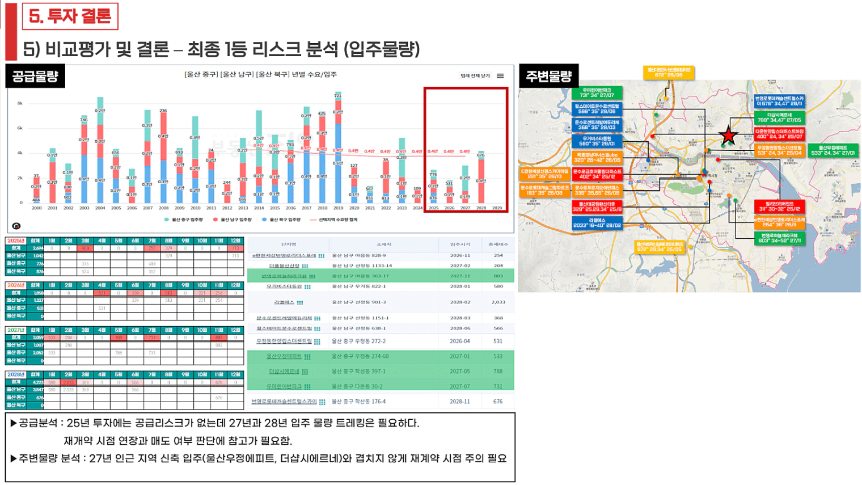Click the 5. 투자 결론 heading box
Screen dimensions: 862x485
coord(70,16)
